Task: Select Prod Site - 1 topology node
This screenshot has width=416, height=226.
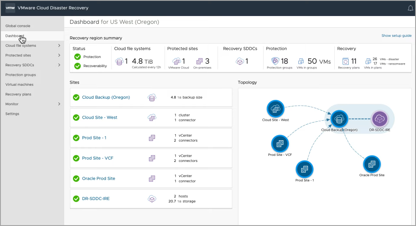Action: point(304,169)
